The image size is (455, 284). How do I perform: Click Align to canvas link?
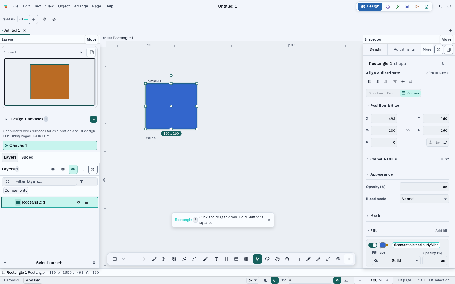(x=438, y=73)
